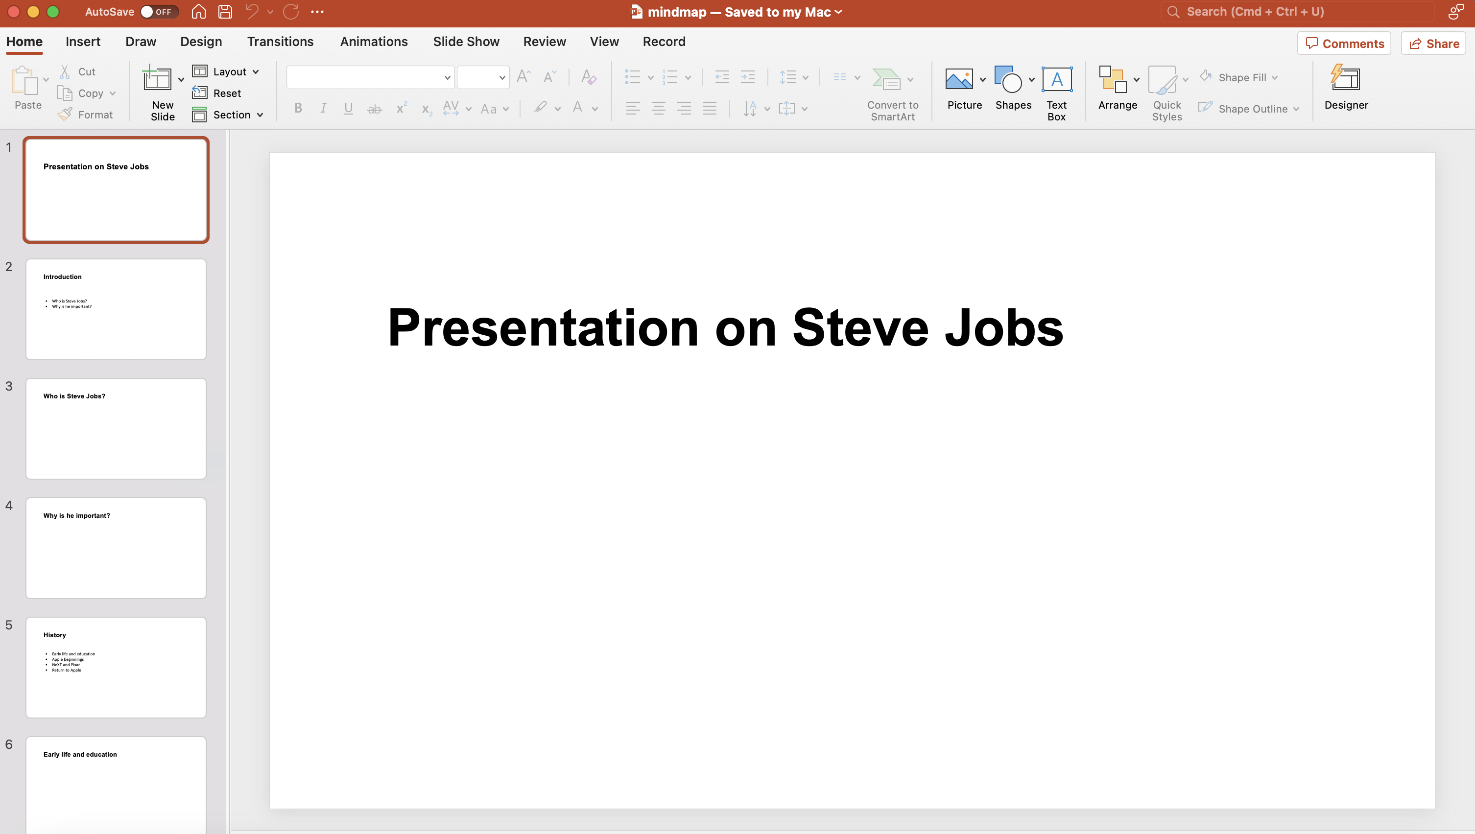
Task: Click the Arrange icon
Action: click(x=1113, y=79)
